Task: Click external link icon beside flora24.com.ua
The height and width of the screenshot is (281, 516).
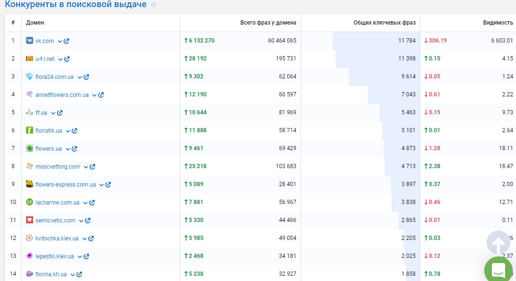Action: coord(86,77)
